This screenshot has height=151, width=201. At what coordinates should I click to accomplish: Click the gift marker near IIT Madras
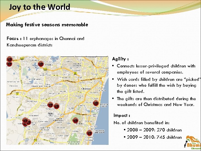tap(75, 120)
